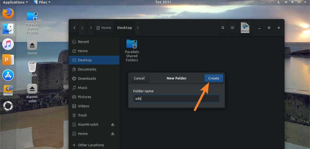Open the Files app menu dropdown
The height and width of the screenshot is (149, 310).
coord(42,2)
